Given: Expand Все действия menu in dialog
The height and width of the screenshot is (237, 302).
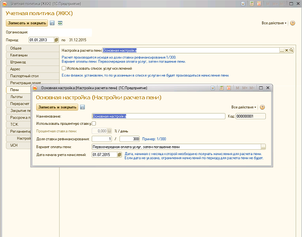Looking at the screenshot, I should [x=244, y=107].
